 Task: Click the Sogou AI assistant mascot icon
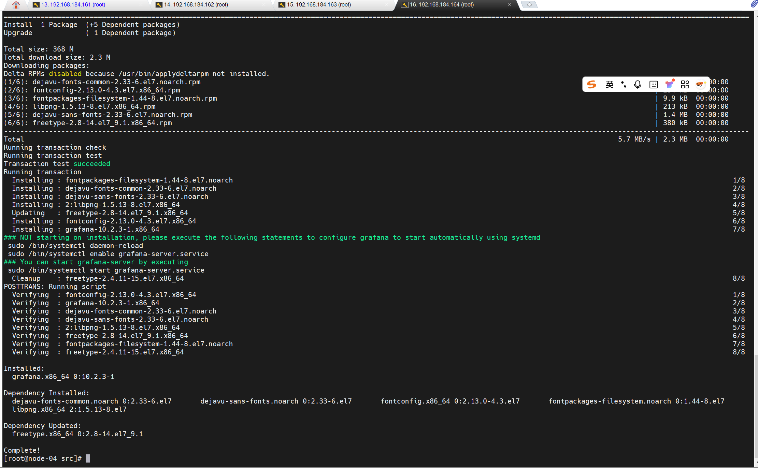(x=700, y=84)
